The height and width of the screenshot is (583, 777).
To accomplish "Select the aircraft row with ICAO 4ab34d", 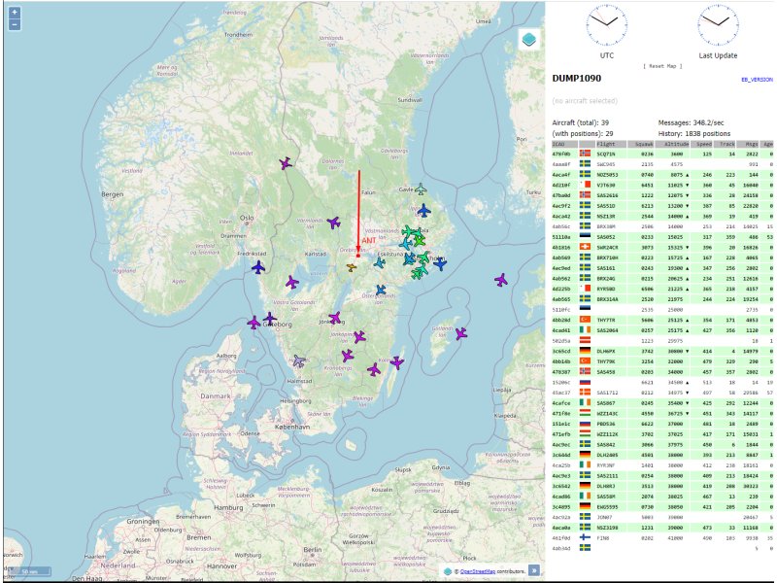I will tap(662, 548).
